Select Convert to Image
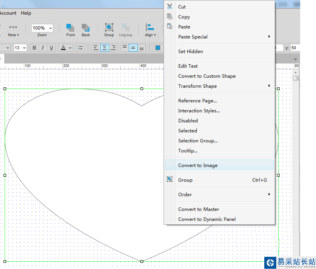The image size is (316, 269). pyautogui.click(x=219, y=165)
